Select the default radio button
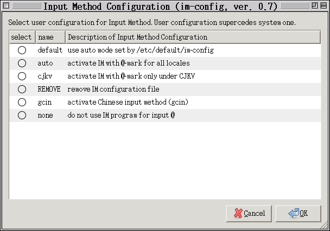 22,50
